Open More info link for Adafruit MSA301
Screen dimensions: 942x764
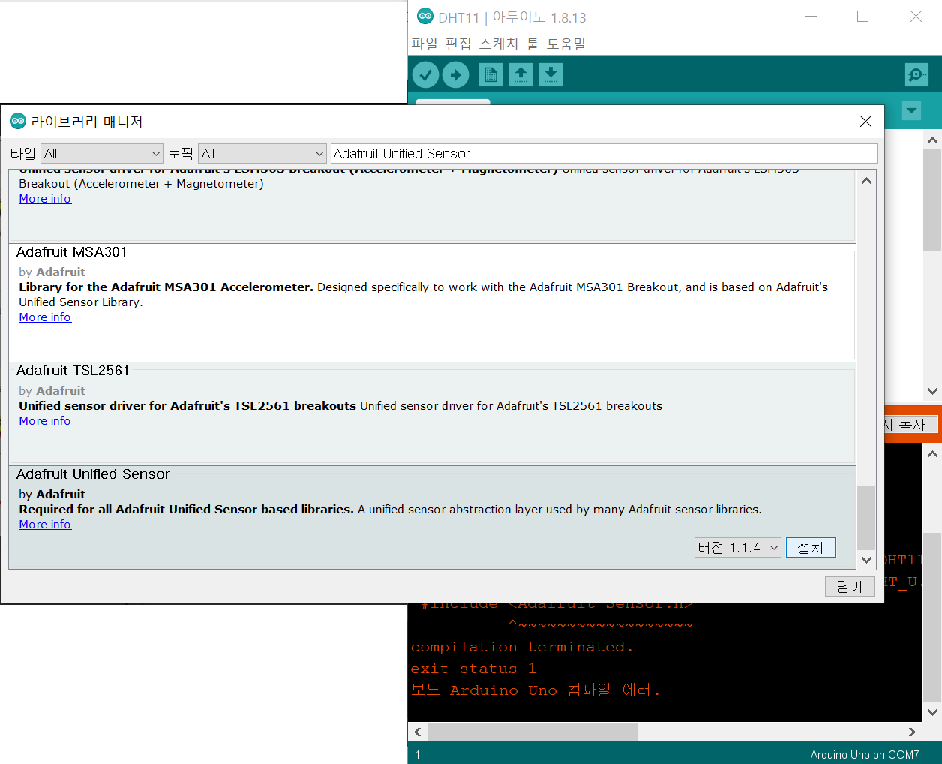point(45,317)
